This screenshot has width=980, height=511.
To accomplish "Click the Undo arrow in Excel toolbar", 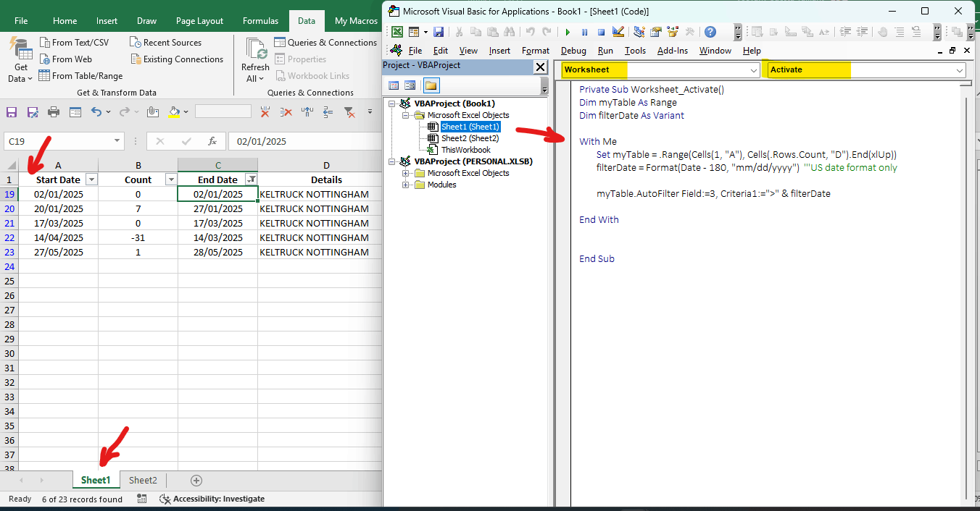I will (x=96, y=112).
